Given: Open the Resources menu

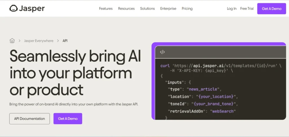Looking at the screenshot, I should pyautogui.click(x=126, y=9).
